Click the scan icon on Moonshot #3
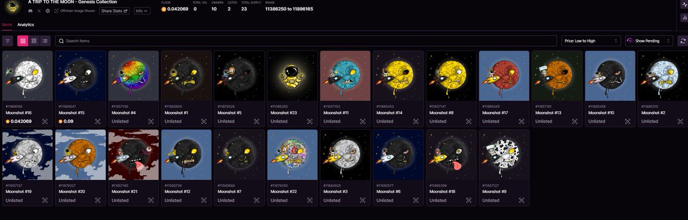This screenshot has width=688, height=220. (362, 201)
